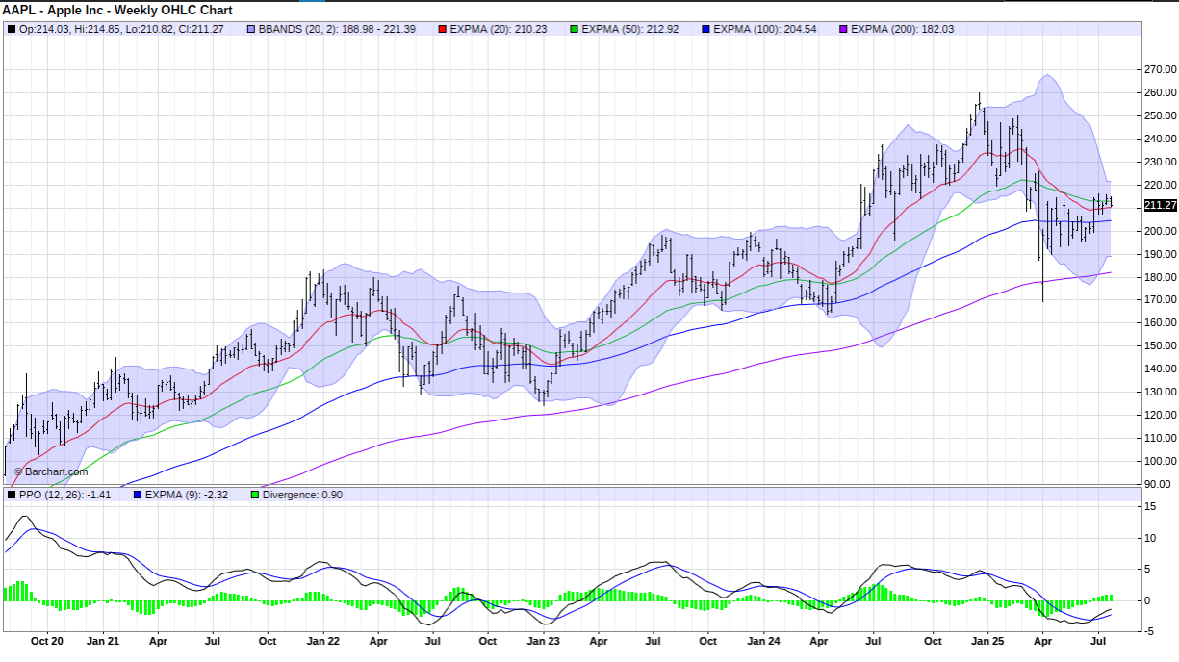Click the 190.00 price axis label
Image resolution: width=1179 pixels, height=662 pixels.
1162,254
